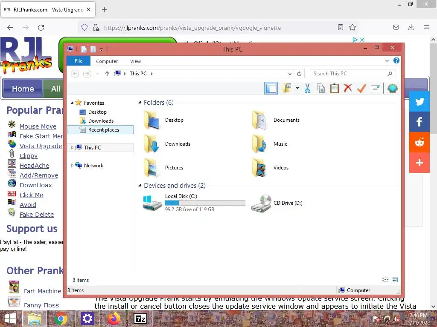Open the Computer ribbon tab
This screenshot has width=437, height=327.
pos(107,61)
